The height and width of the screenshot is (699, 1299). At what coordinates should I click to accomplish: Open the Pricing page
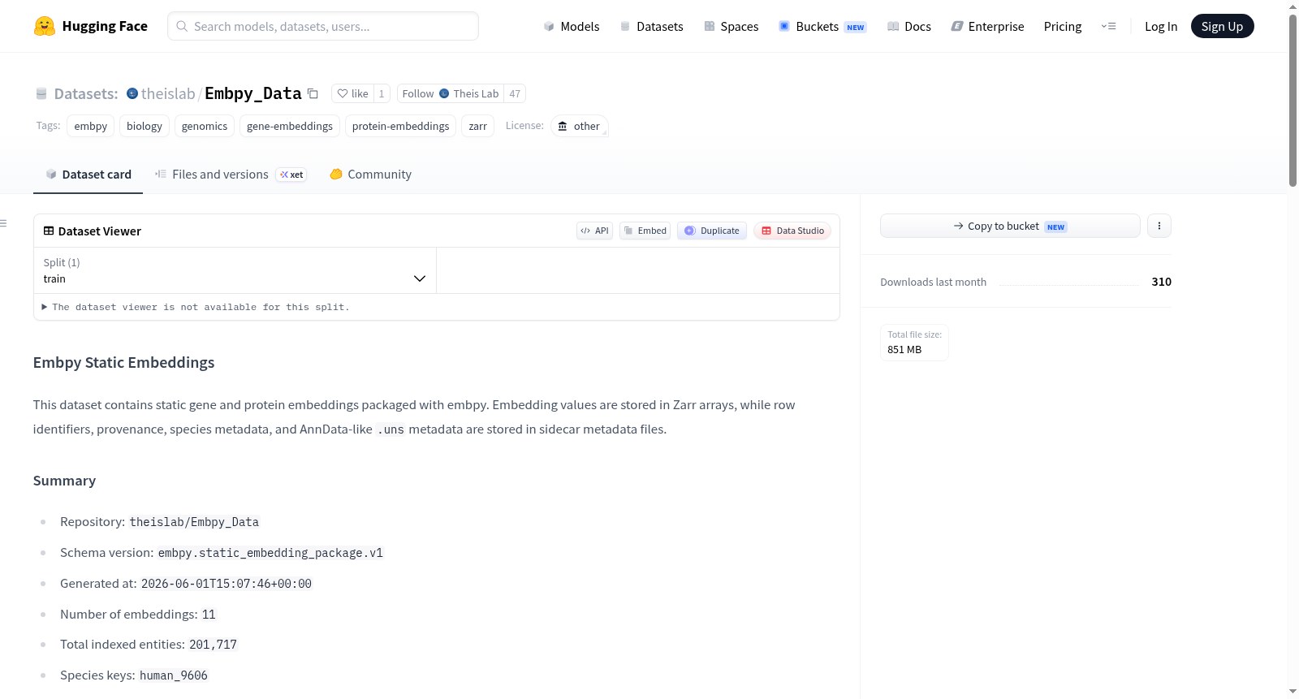[x=1063, y=26]
